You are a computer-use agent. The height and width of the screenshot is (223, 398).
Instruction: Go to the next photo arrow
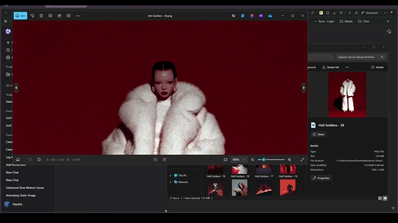(x=304, y=88)
